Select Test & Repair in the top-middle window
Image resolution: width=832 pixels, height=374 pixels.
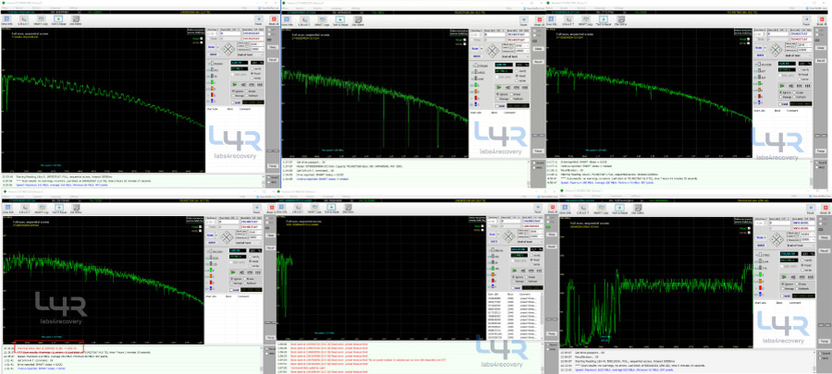coord(340,21)
